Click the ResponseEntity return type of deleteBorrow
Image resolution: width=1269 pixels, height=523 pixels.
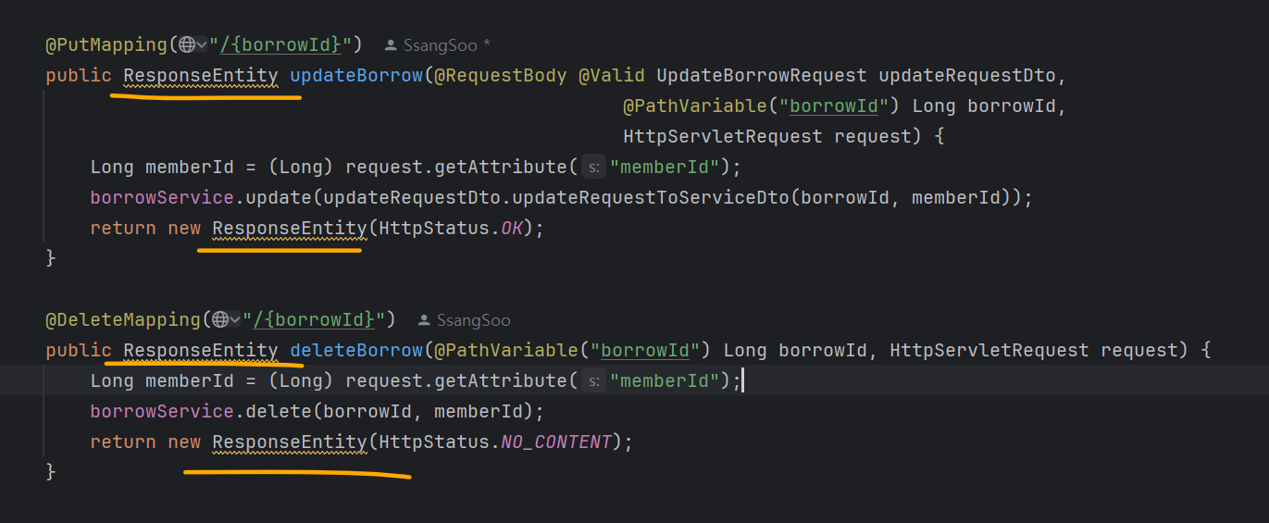click(201, 351)
